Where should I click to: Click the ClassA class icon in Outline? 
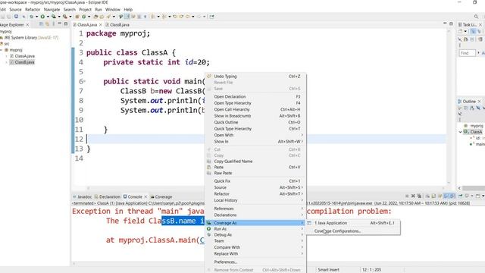tap(466, 132)
